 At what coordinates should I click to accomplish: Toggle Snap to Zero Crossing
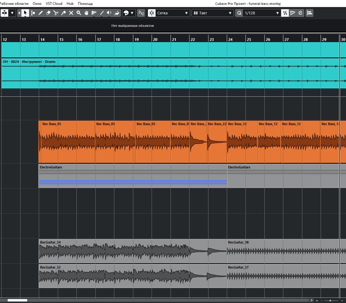141,13
